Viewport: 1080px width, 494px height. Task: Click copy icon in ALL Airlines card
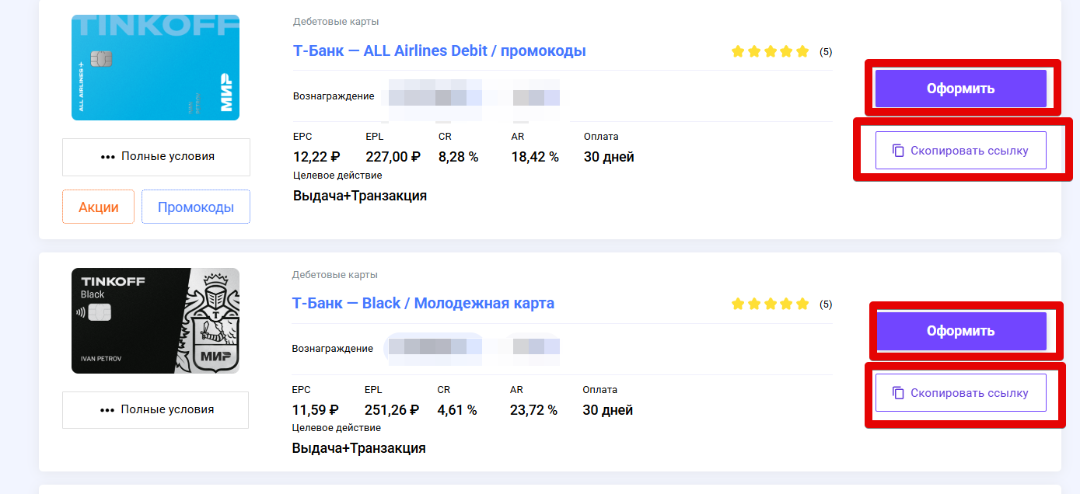click(898, 151)
